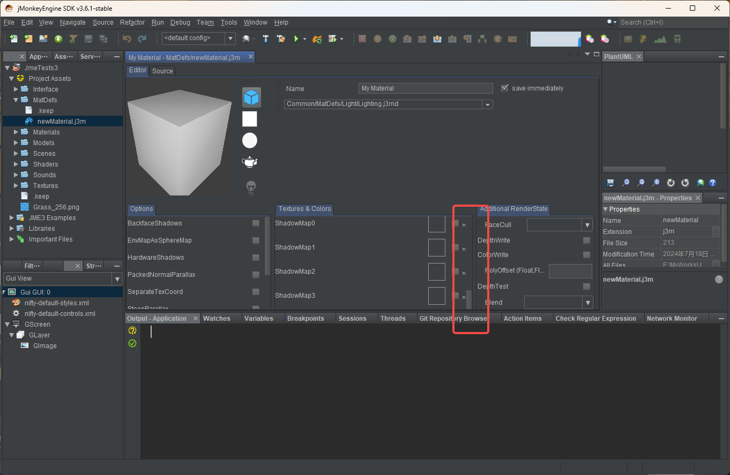Viewport: 730px width, 475px height.
Task: Select the newMaterial.j3m file in tree
Action: click(61, 122)
